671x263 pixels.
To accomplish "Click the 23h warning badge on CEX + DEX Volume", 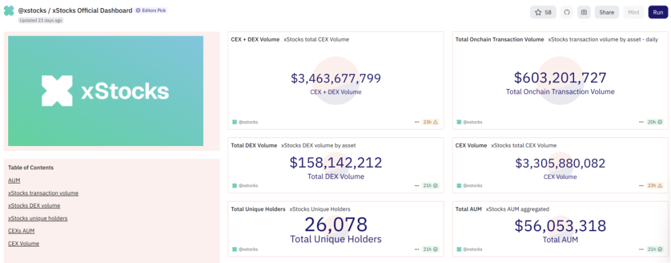I will pyautogui.click(x=431, y=122).
